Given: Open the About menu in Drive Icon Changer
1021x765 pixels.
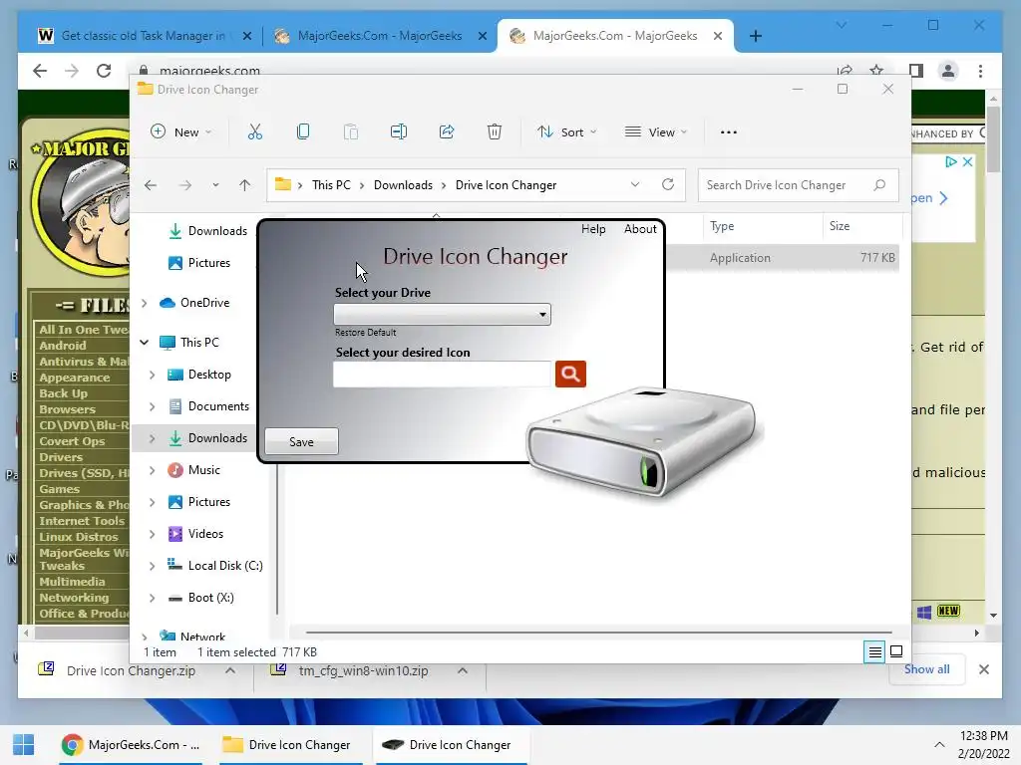Looking at the screenshot, I should point(640,229).
